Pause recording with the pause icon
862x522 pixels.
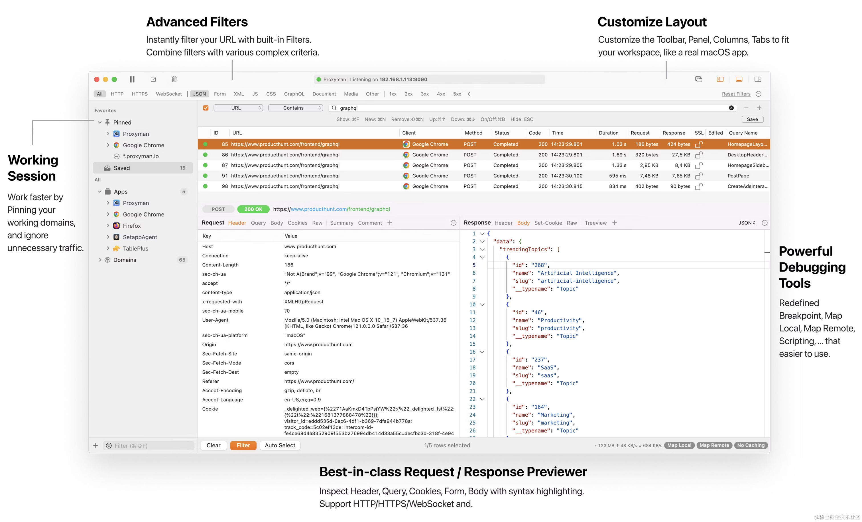[x=132, y=79]
